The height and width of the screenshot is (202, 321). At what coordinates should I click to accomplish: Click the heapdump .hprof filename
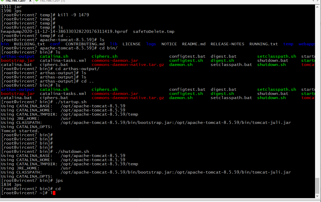[x=64, y=32]
